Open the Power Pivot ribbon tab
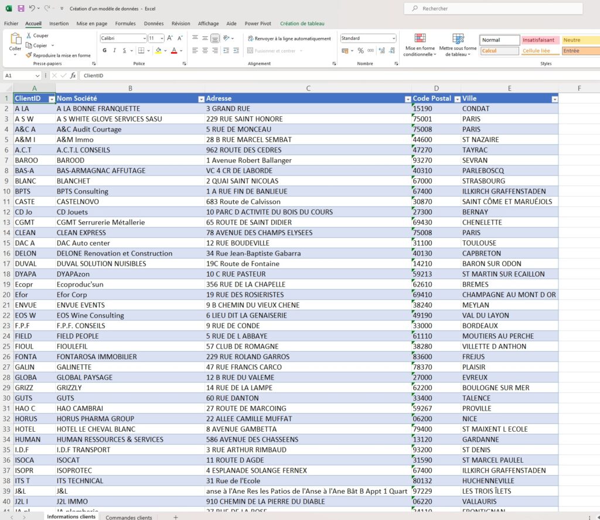 258,23
